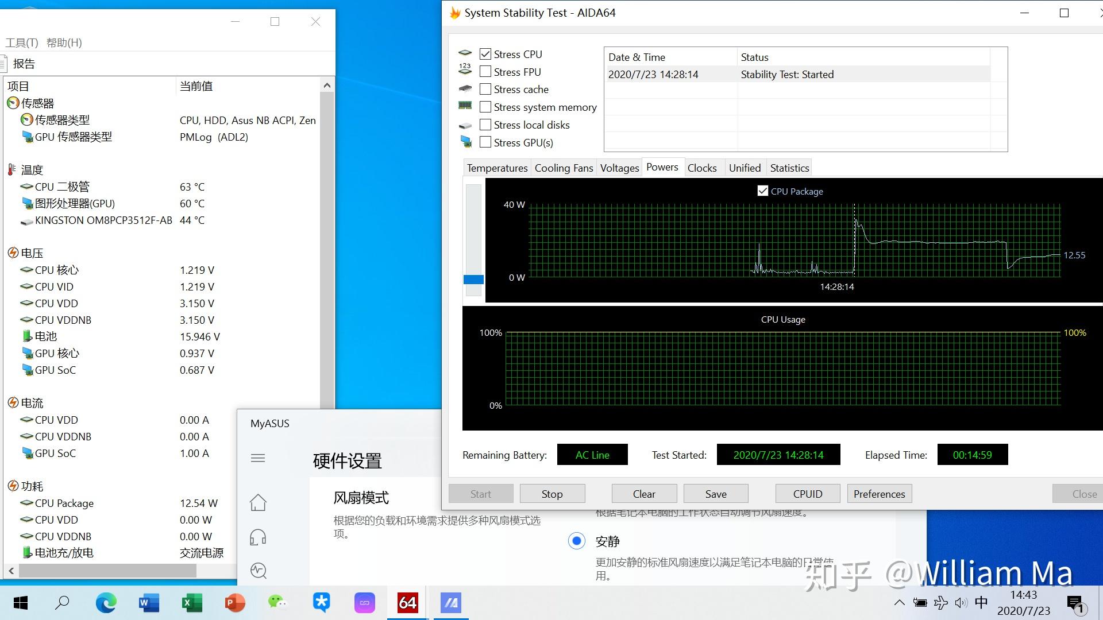Click the Date & Time column header
This screenshot has height=620, width=1103.
(670, 57)
